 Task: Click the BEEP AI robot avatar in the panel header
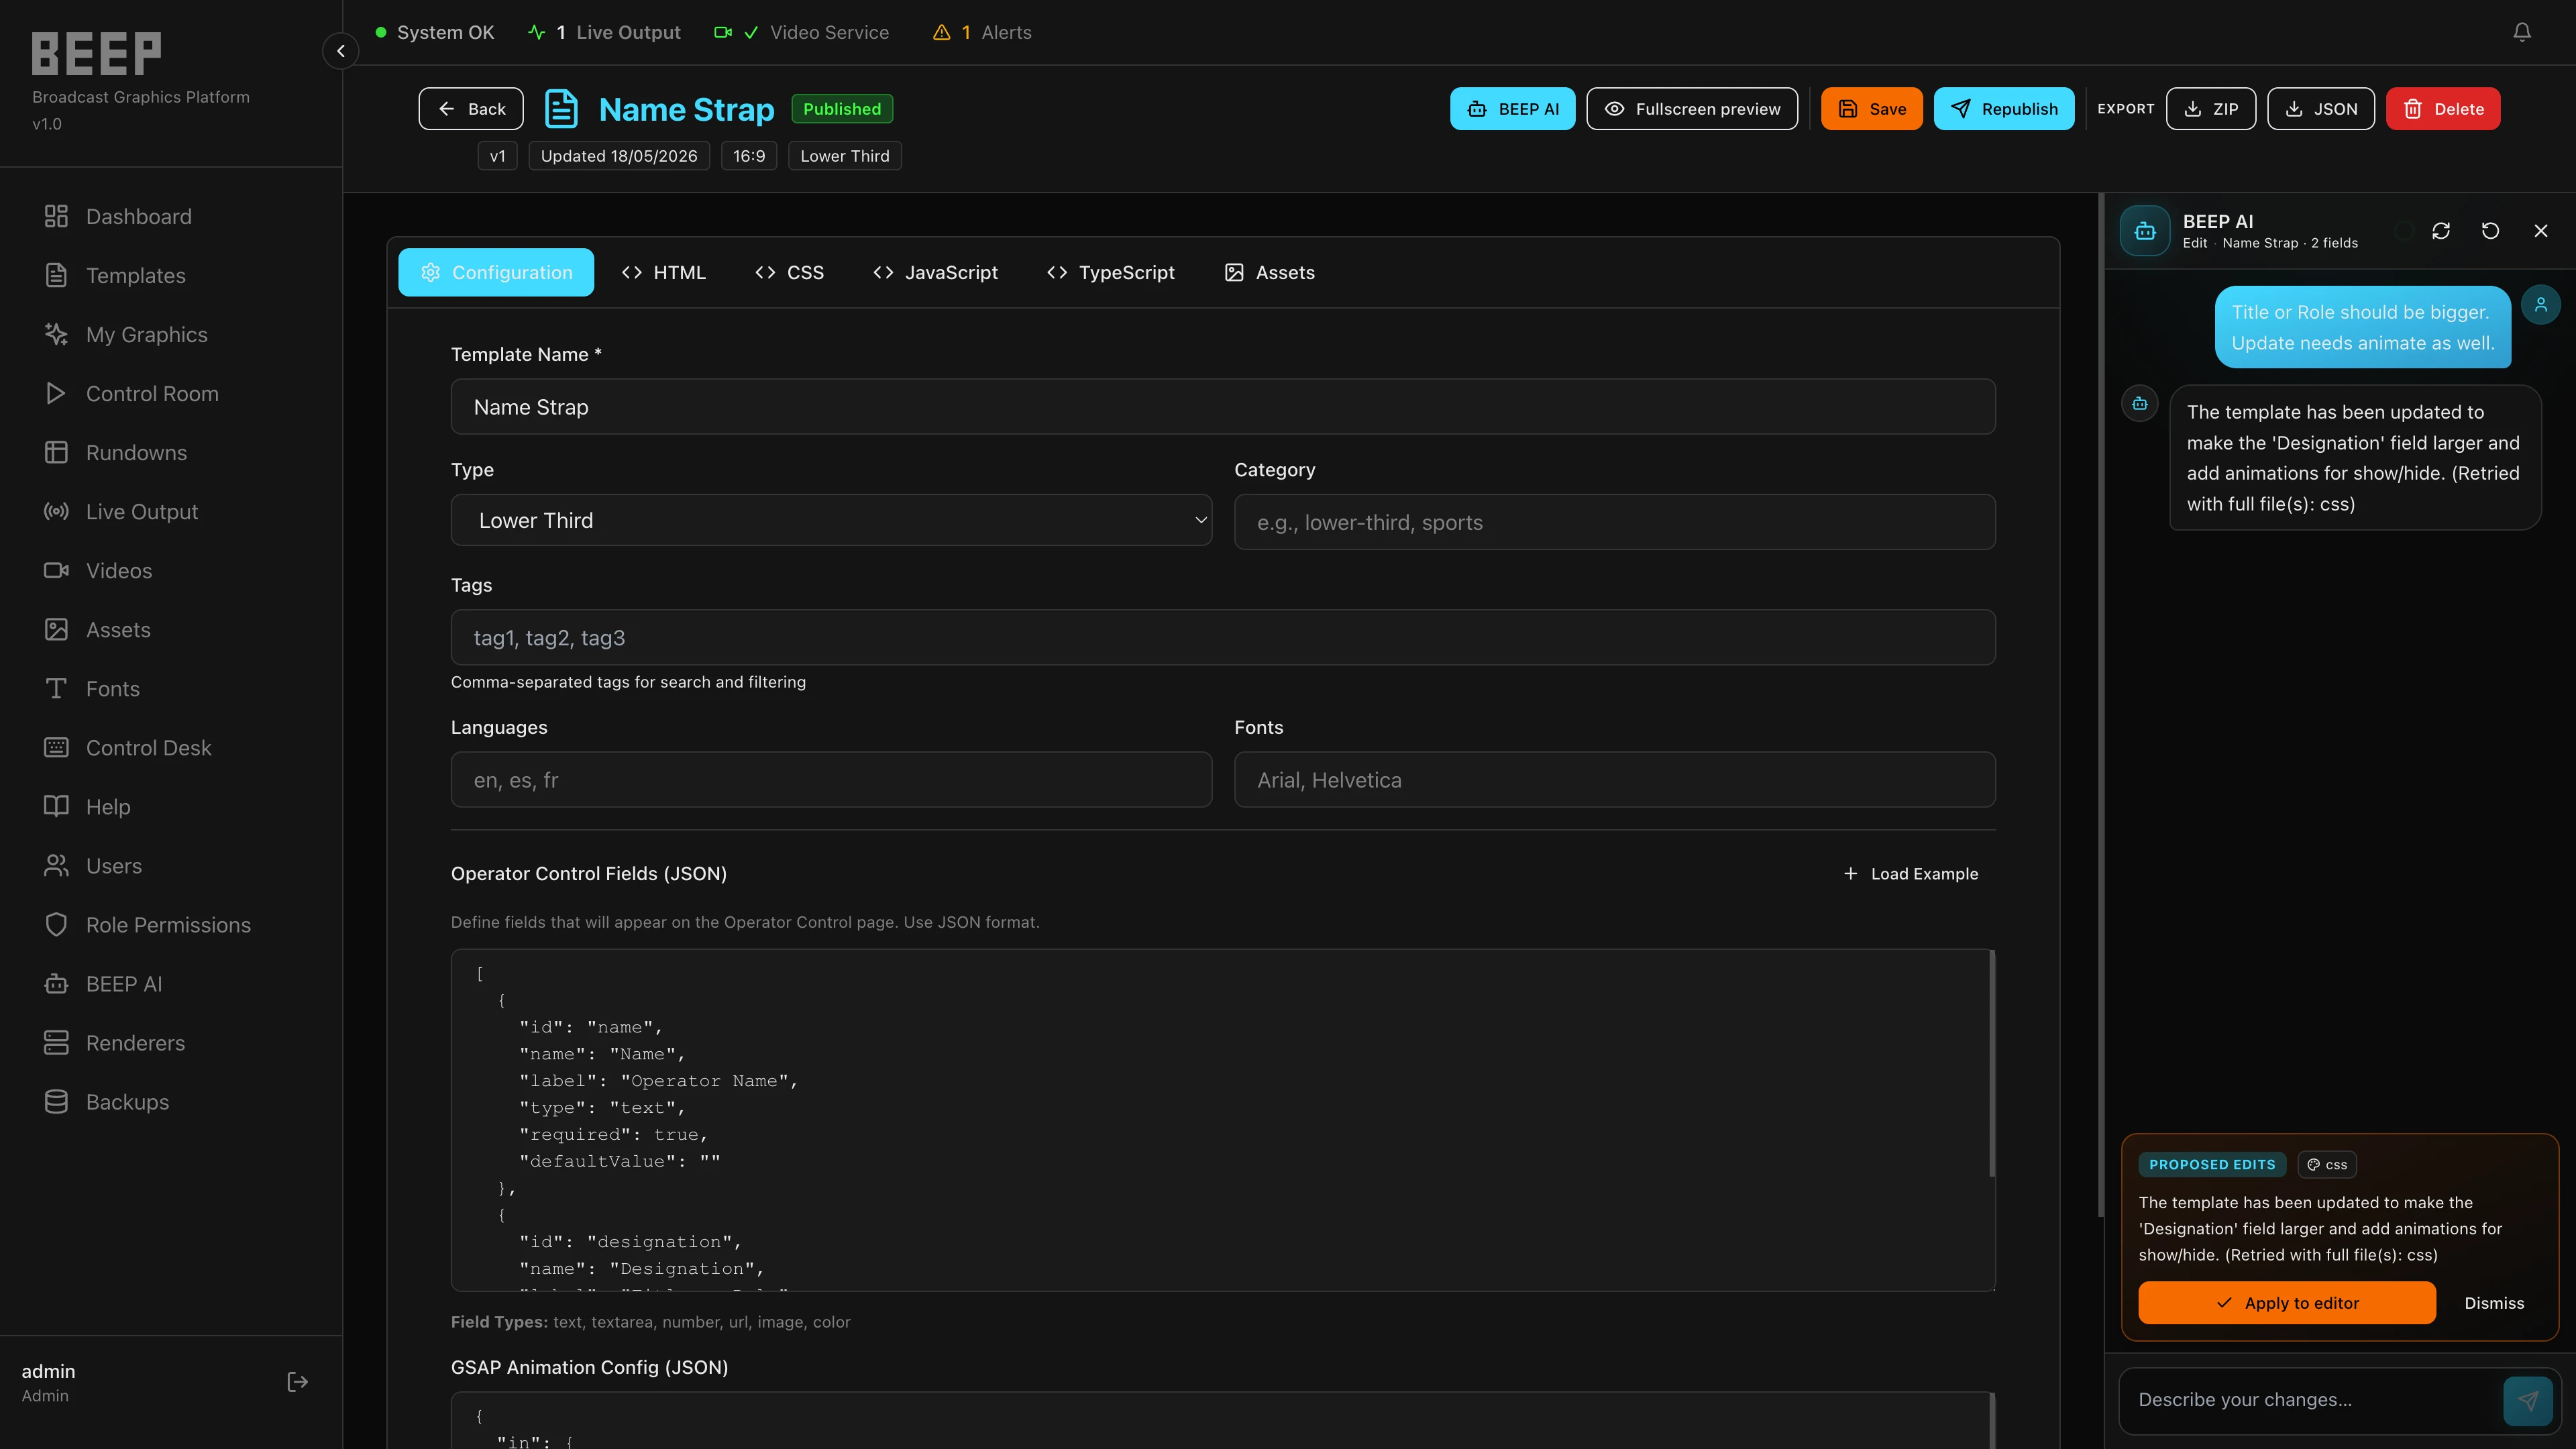coord(2145,231)
